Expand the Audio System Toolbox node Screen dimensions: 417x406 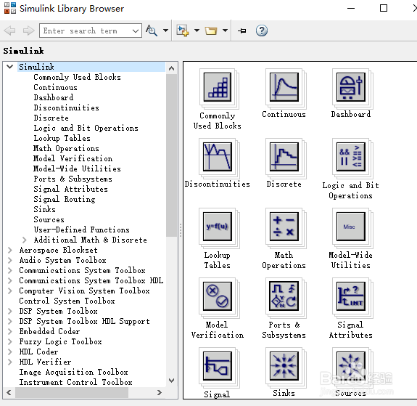pos(10,260)
